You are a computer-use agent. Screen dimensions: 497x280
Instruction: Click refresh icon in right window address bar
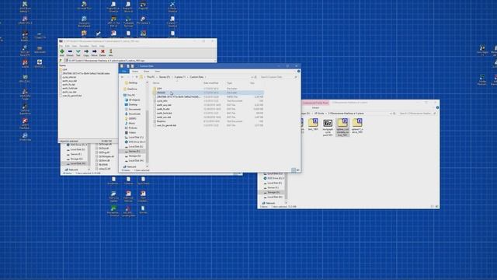tap(394, 114)
